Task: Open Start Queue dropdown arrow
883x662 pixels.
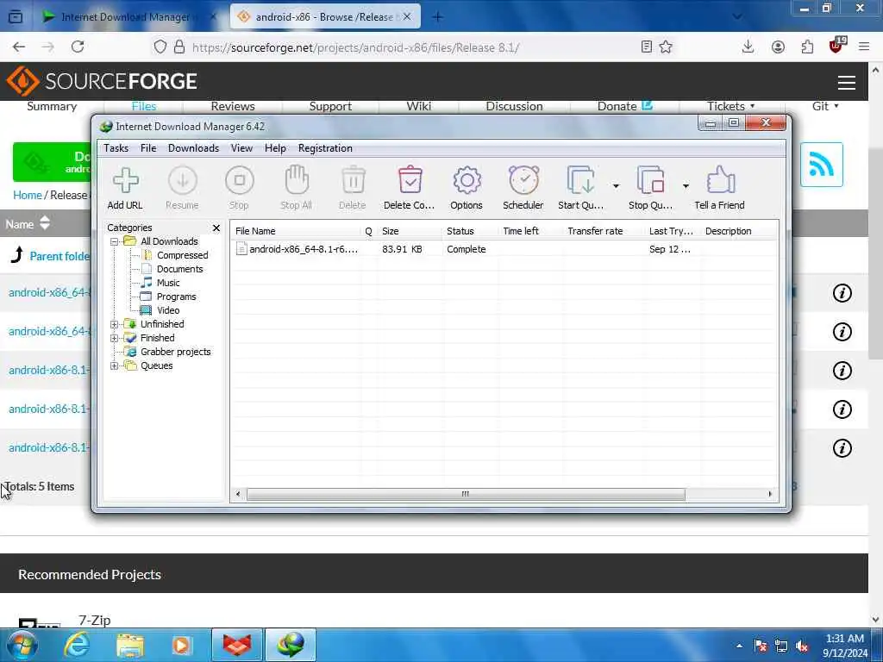Action: point(616,186)
